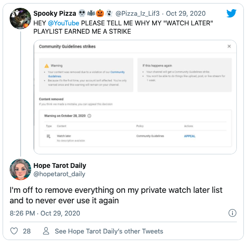Click the Hope Tarot Daily name
The height and width of the screenshot is (244, 250).
pyautogui.click(x=60, y=166)
